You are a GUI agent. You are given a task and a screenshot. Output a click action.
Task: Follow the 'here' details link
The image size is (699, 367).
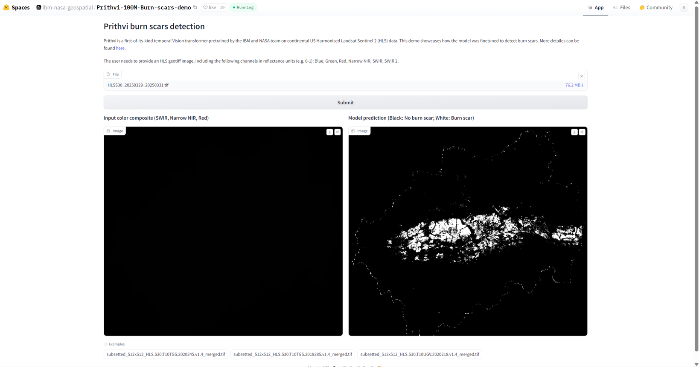(120, 48)
